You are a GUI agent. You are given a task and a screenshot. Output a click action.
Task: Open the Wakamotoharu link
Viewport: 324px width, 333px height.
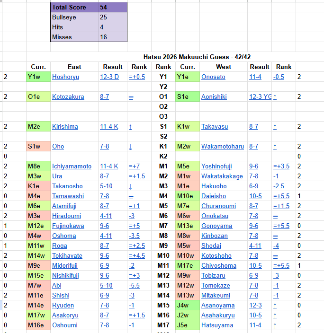(x=223, y=146)
